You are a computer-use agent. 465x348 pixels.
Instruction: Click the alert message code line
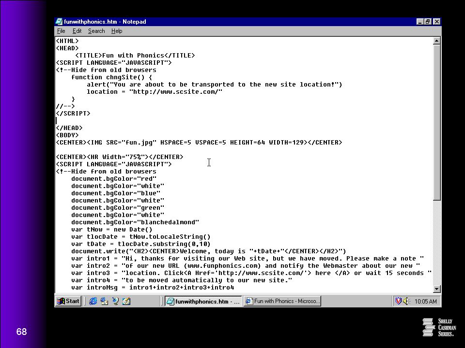coord(214,84)
